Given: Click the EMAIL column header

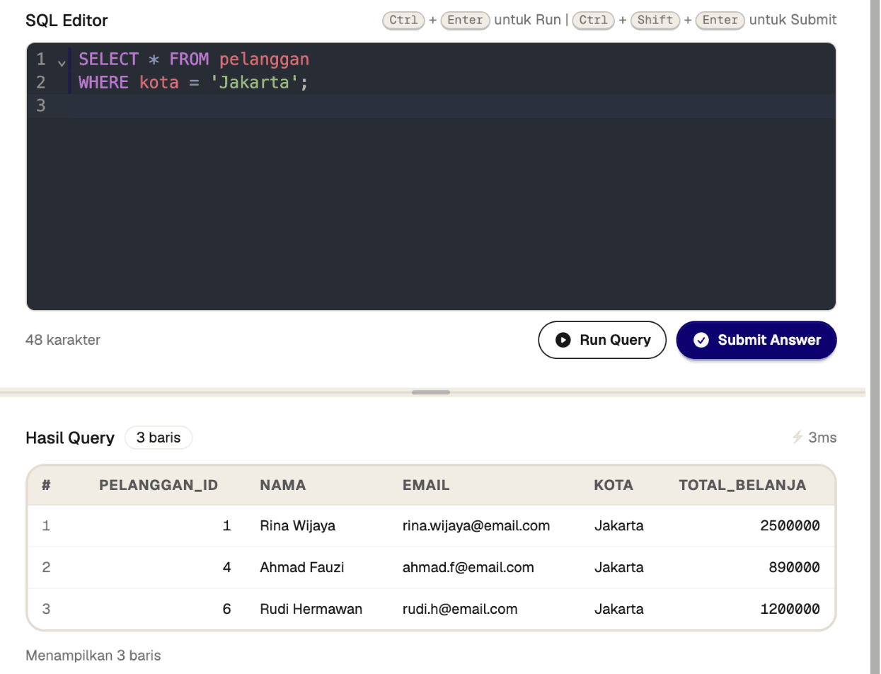Looking at the screenshot, I should point(426,485).
